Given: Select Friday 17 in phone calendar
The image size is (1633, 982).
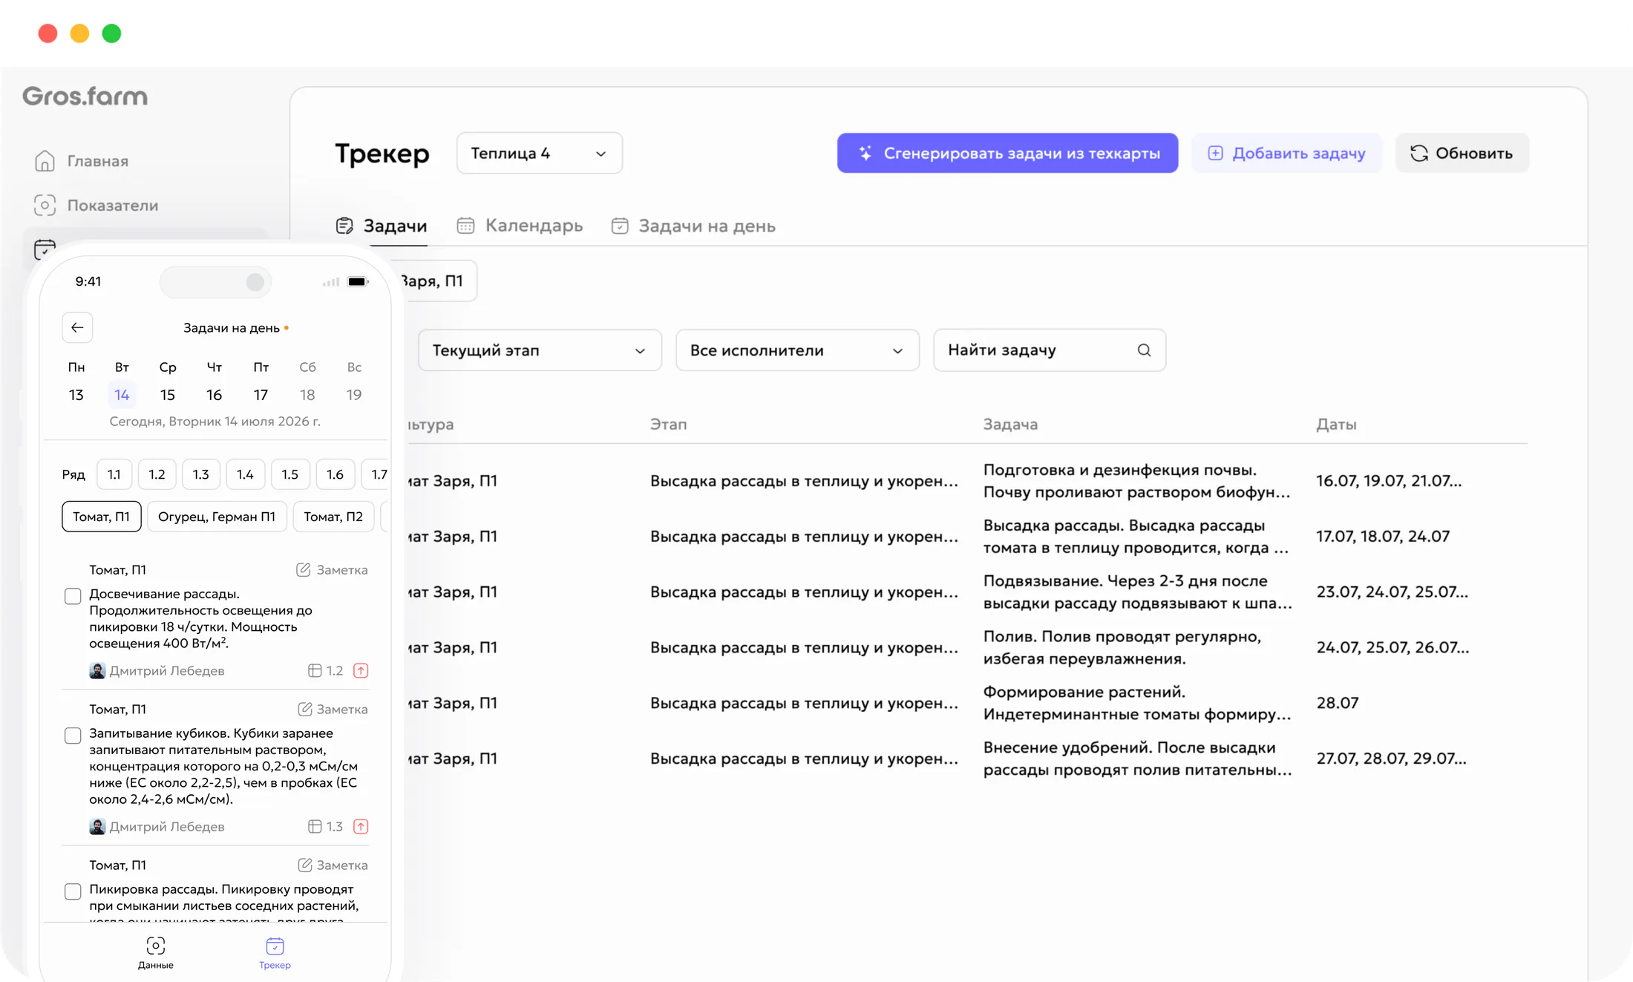Looking at the screenshot, I should (261, 395).
